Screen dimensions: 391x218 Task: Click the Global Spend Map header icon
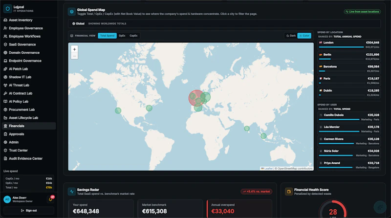click(x=71, y=11)
